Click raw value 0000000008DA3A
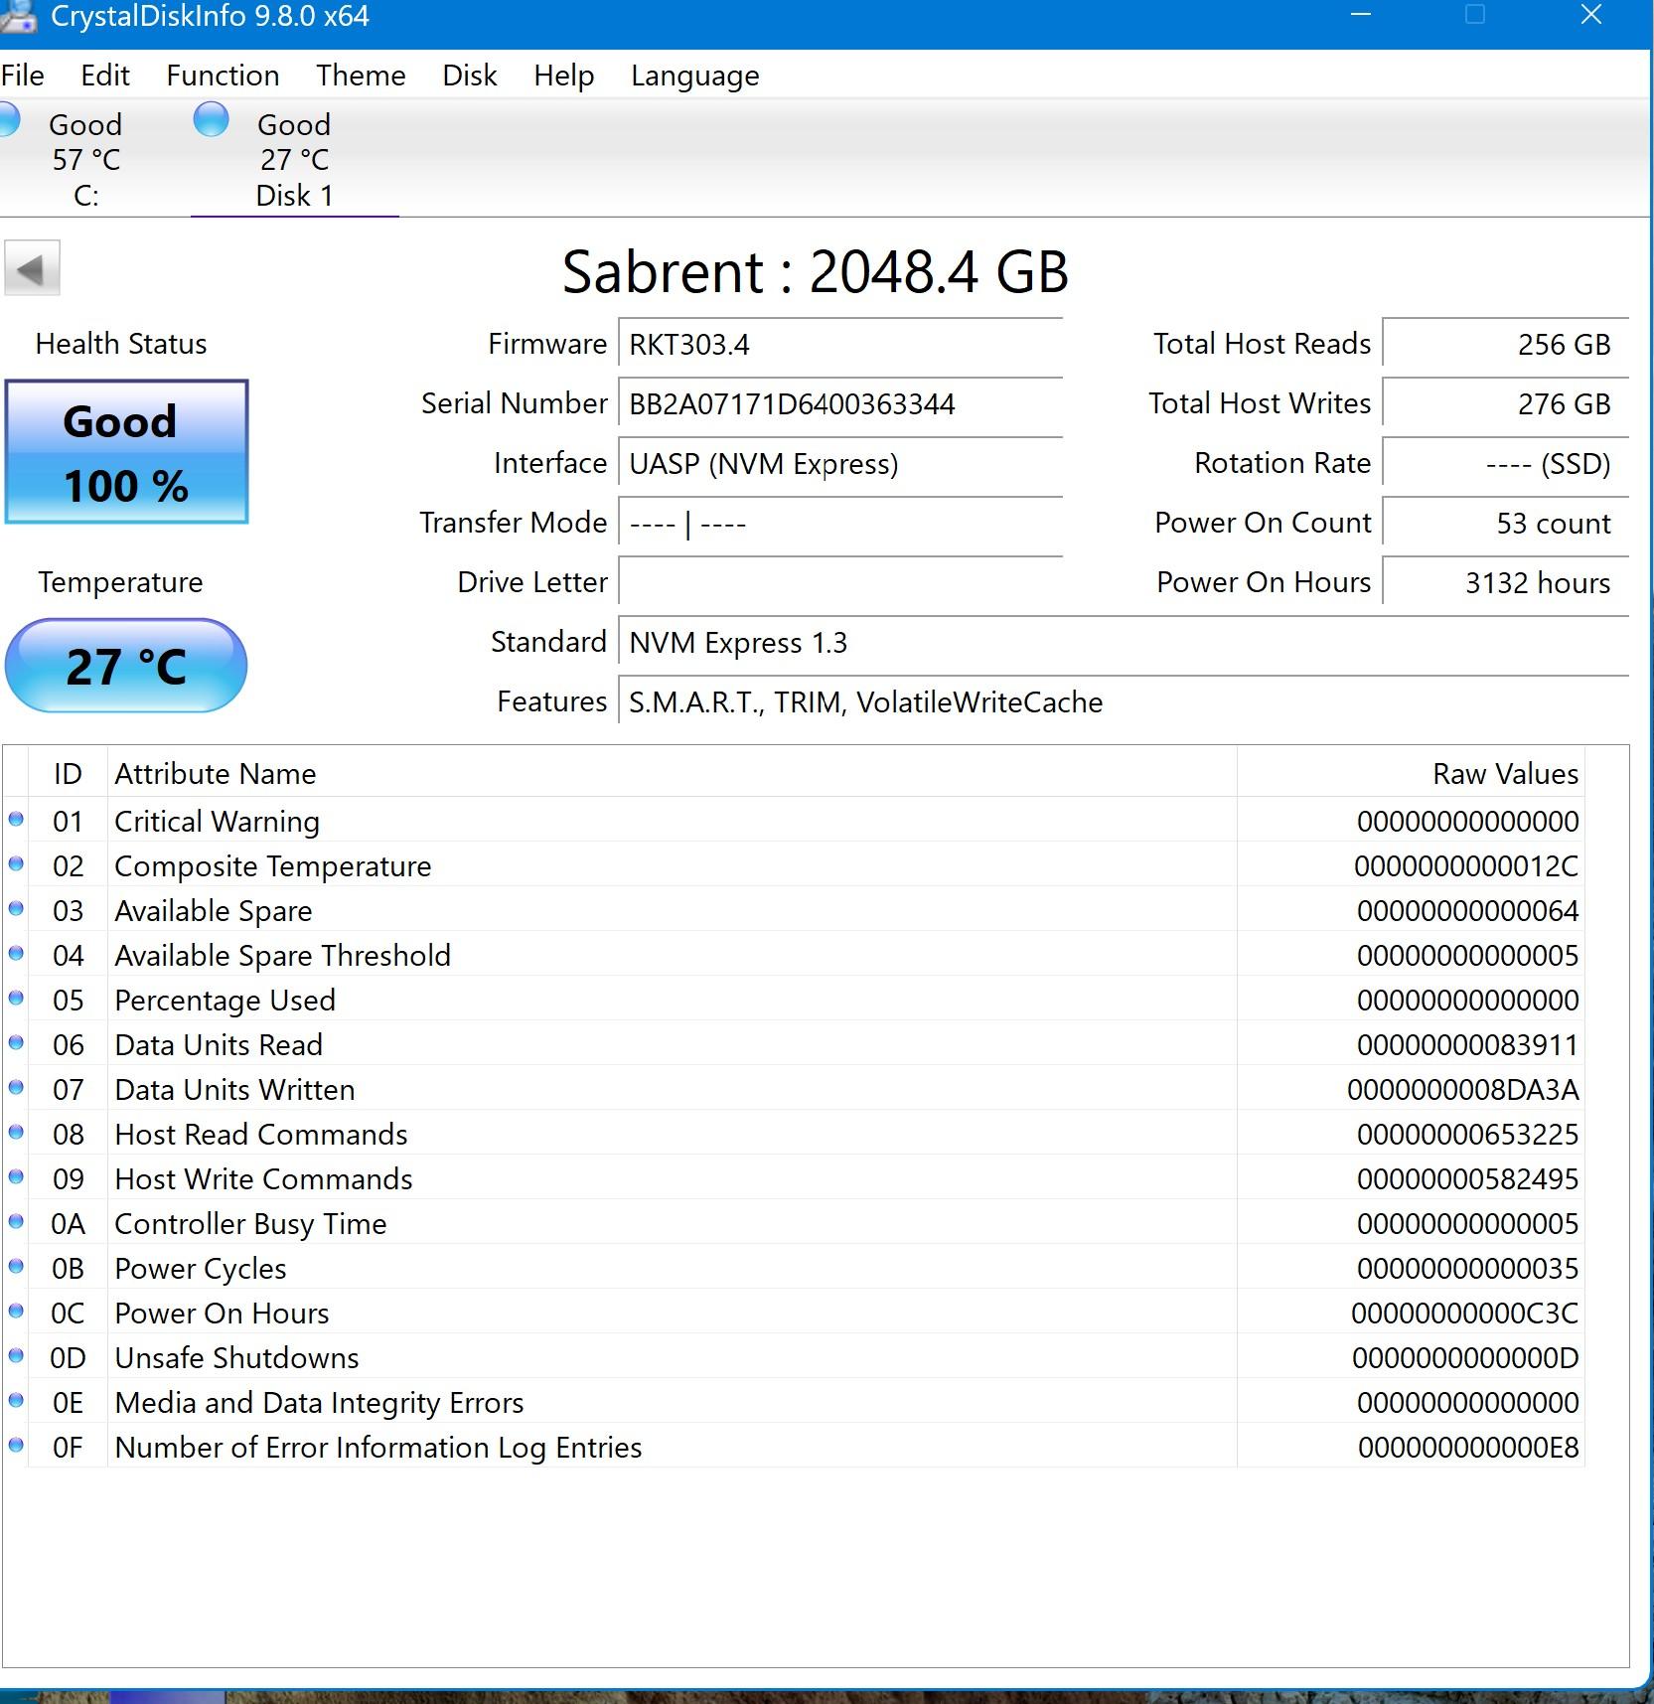 [1462, 1090]
